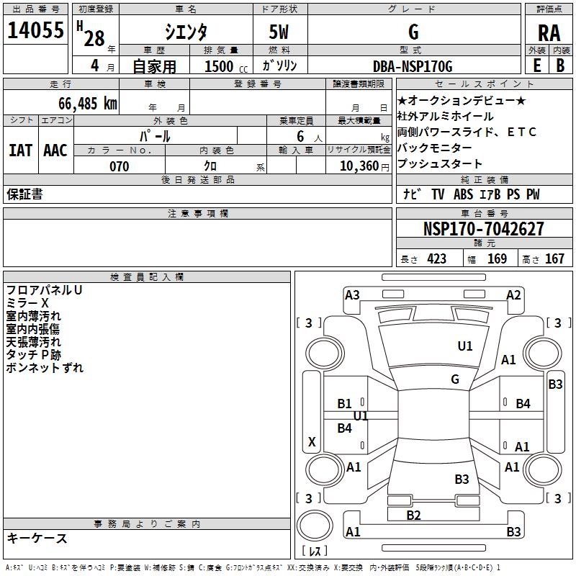This screenshot has width=576, height=576.
Task: Click the ボンネットずれ inspector note
Action: pyautogui.click(x=45, y=368)
